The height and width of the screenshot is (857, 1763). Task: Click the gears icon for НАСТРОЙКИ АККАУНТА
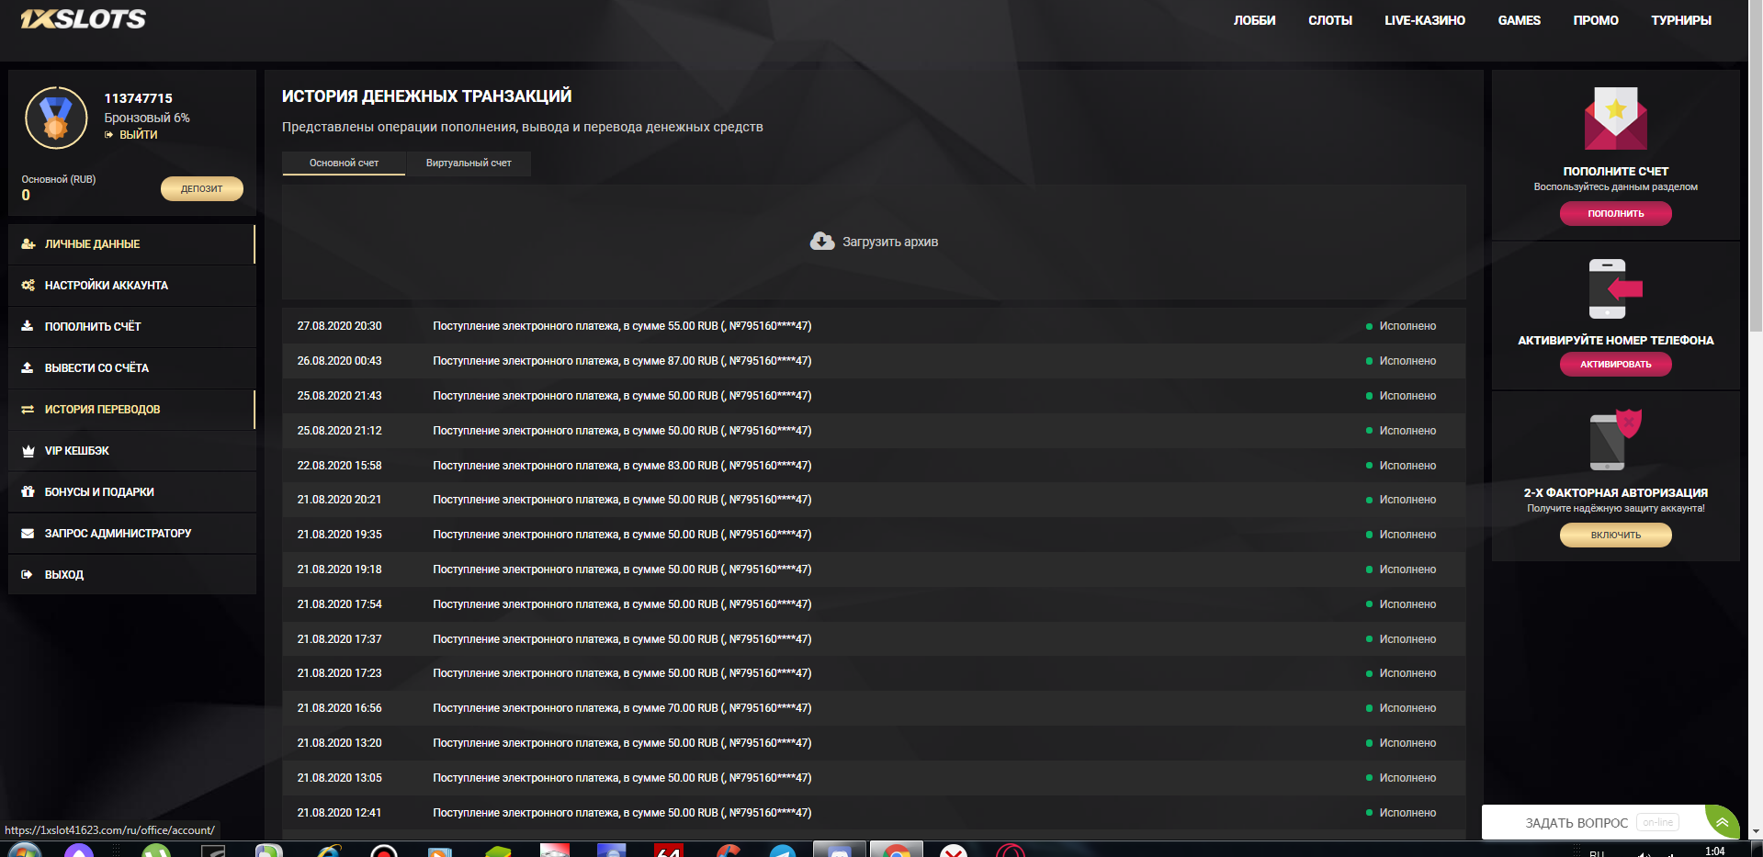pos(28,286)
